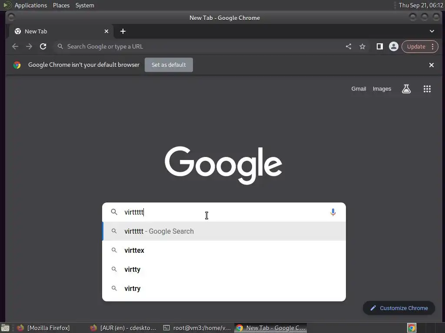Click into the Google search text box
The width and height of the screenshot is (445, 333).
click(224, 212)
